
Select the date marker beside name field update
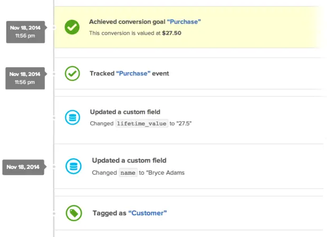tap(23, 167)
